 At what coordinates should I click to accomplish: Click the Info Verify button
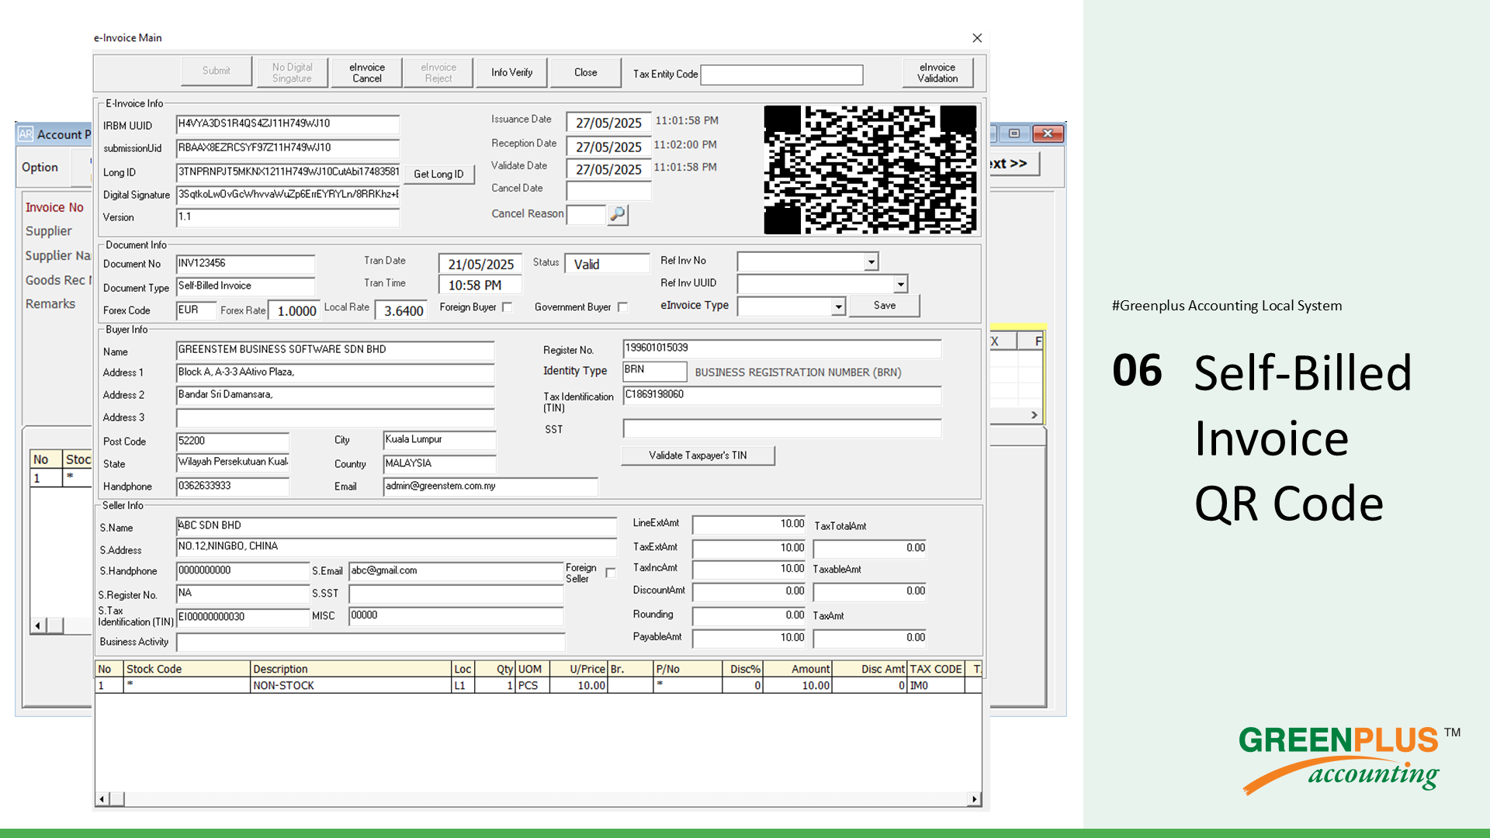tap(511, 73)
